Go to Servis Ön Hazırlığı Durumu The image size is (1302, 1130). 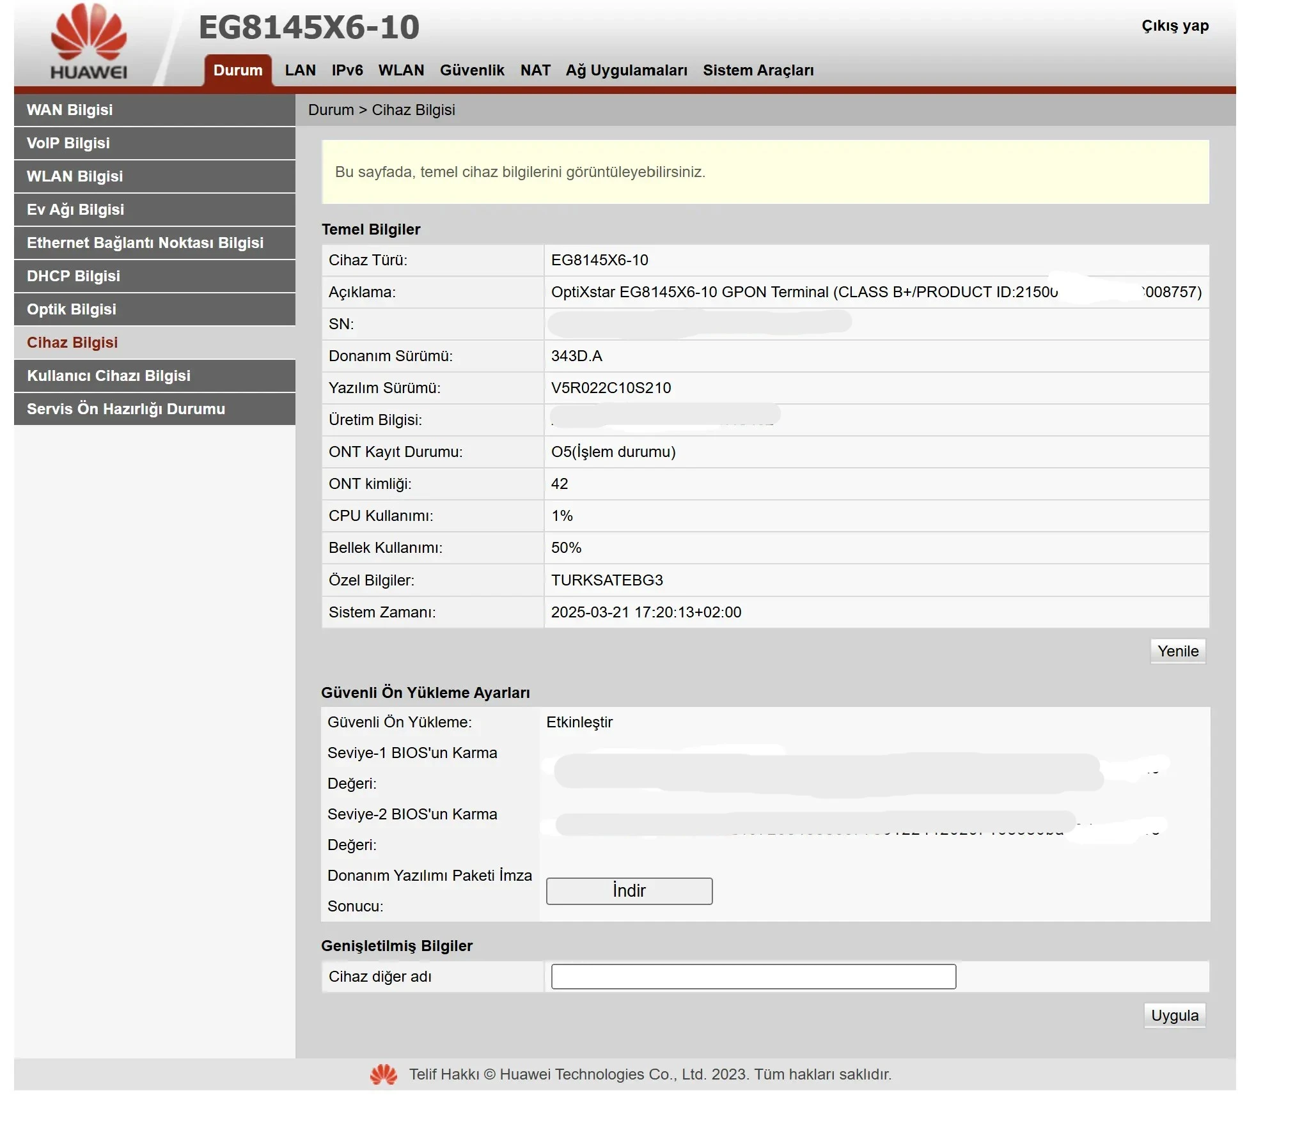(x=155, y=409)
